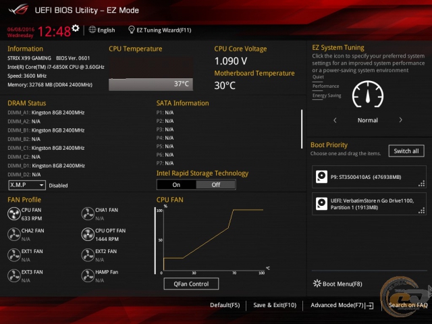Click the Boot Menu asterisk icon
Image resolution: width=432 pixels, height=324 pixels.
(x=317, y=283)
